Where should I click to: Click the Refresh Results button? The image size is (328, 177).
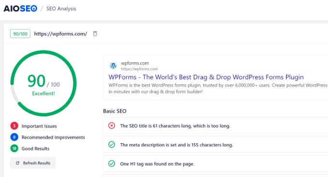[x=33, y=163]
